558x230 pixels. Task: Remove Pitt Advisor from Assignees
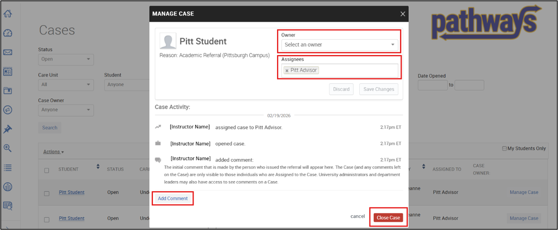coord(287,71)
